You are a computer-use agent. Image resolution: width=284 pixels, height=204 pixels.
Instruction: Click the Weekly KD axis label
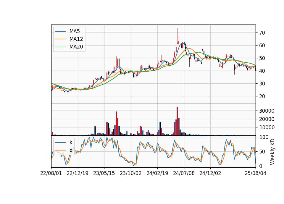coord(272,152)
